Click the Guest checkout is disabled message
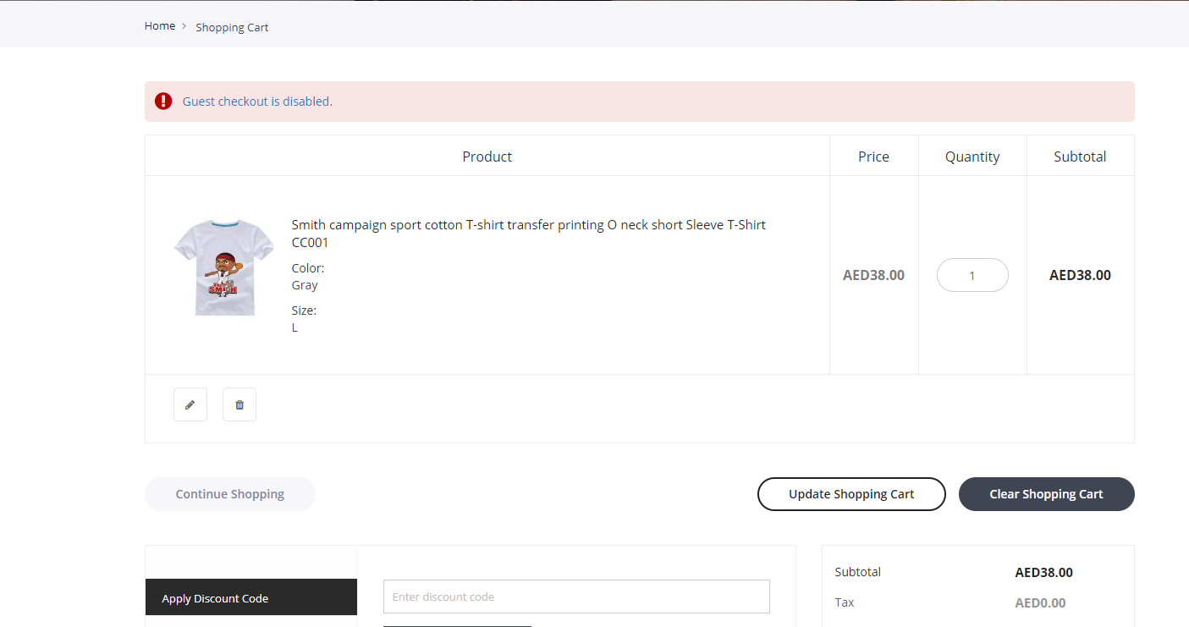Viewport: 1189px width, 627px height. (x=257, y=102)
